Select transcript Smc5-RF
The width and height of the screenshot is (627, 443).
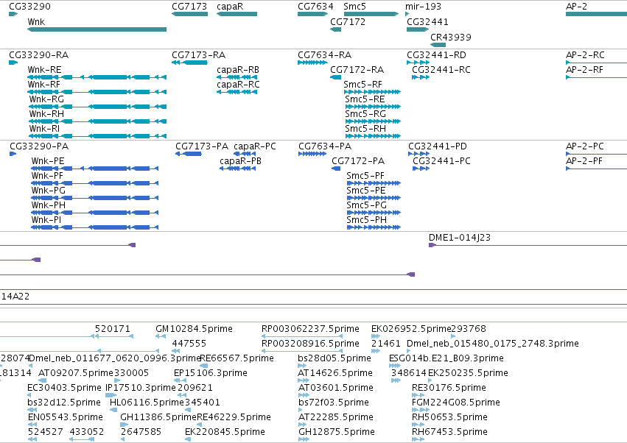tap(372, 92)
